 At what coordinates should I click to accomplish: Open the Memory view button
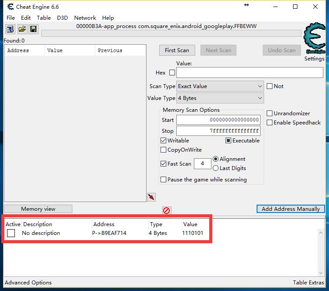(x=38, y=209)
